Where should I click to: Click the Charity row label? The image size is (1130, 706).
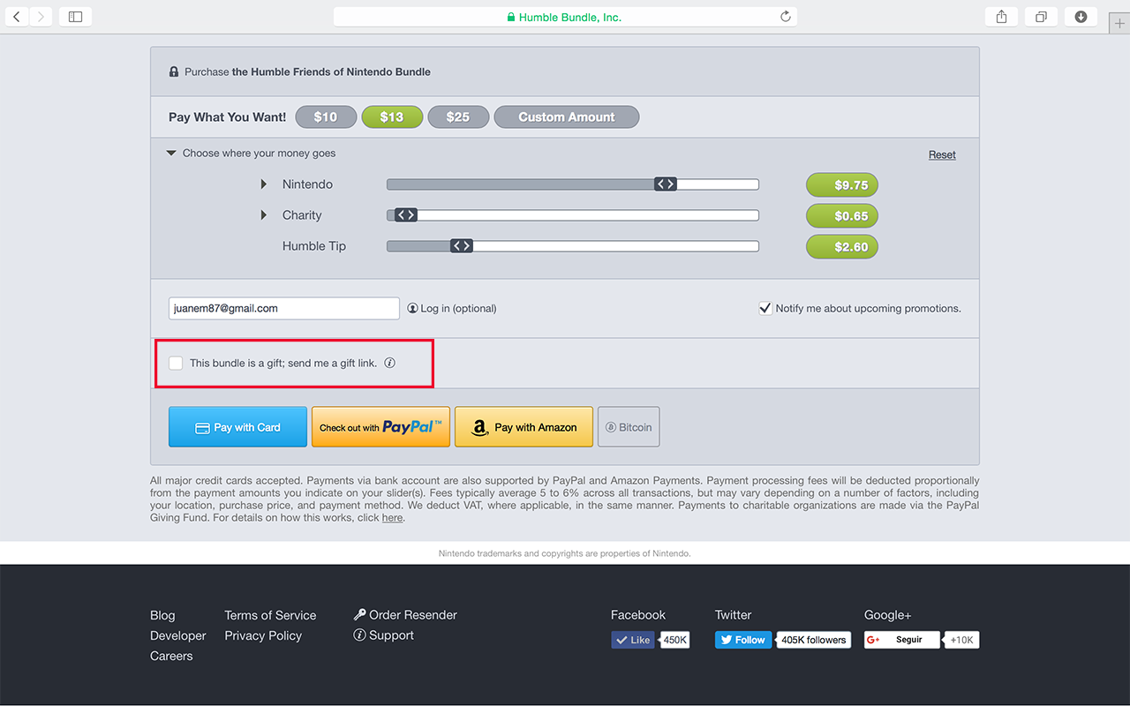[302, 215]
